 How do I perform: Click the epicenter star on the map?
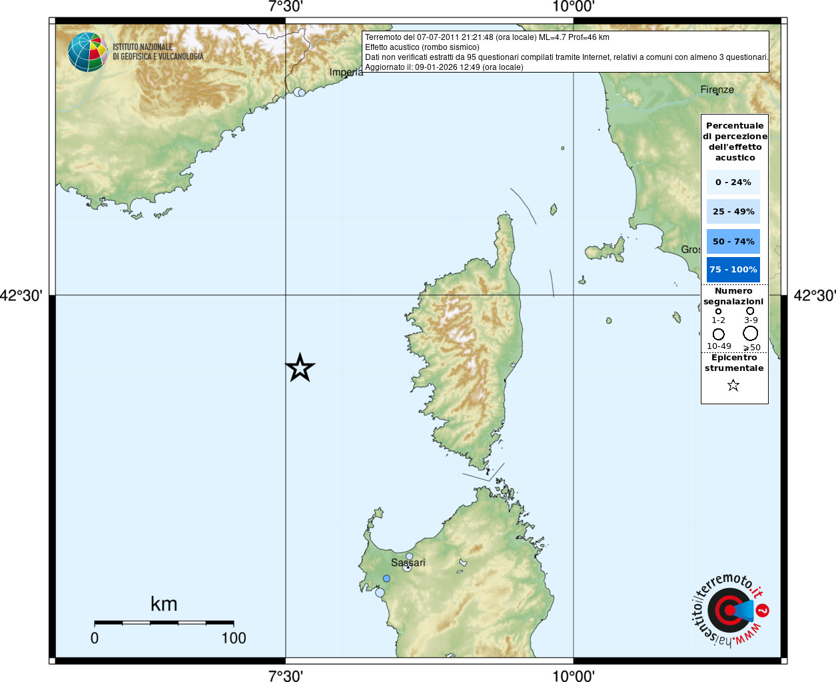300,368
